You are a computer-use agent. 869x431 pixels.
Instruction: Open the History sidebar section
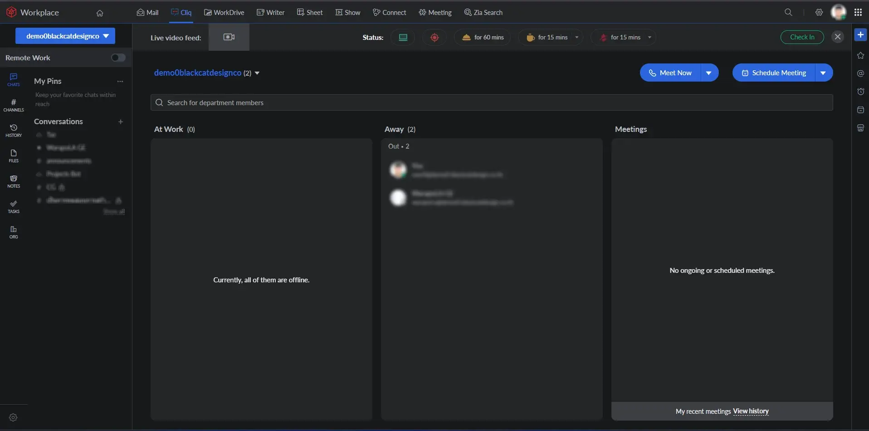pos(14,131)
